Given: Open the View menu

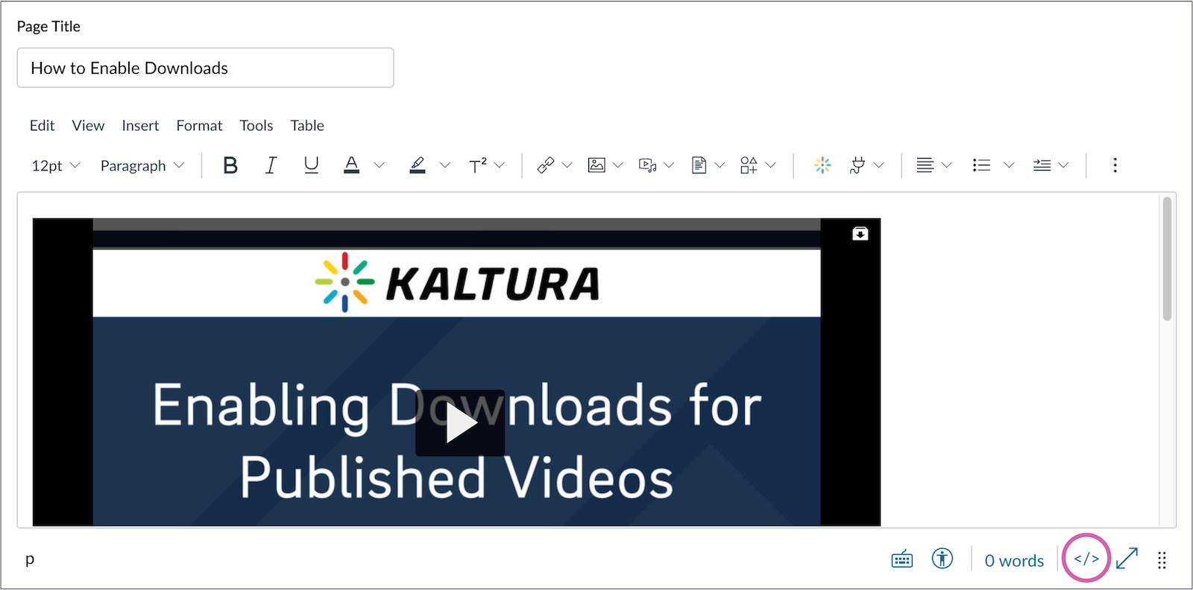Looking at the screenshot, I should pyautogui.click(x=88, y=126).
